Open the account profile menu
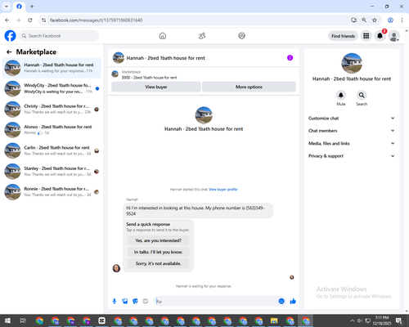Image resolution: width=409 pixels, height=327 pixels. pyautogui.click(x=394, y=36)
